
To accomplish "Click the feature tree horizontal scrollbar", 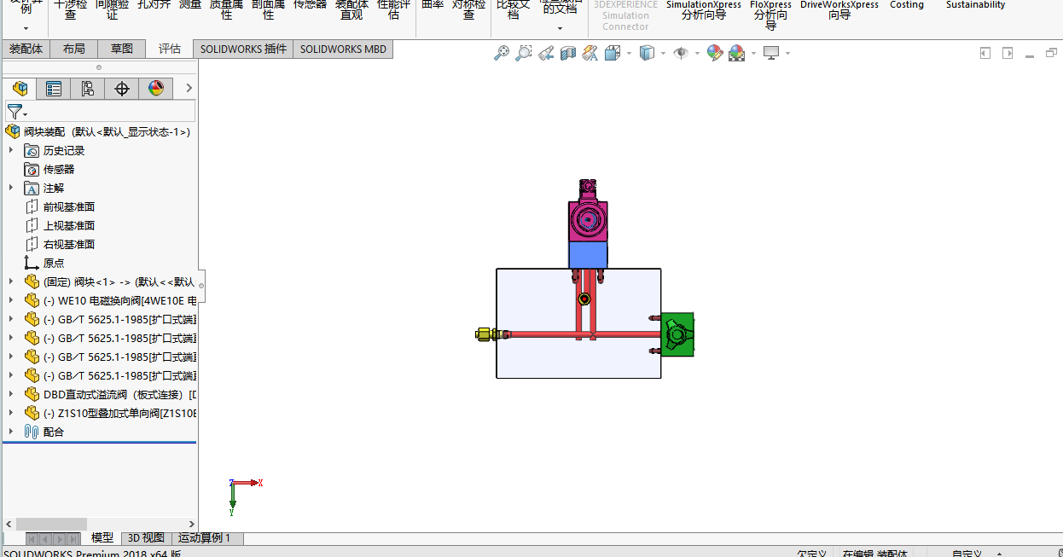I will coord(51,524).
